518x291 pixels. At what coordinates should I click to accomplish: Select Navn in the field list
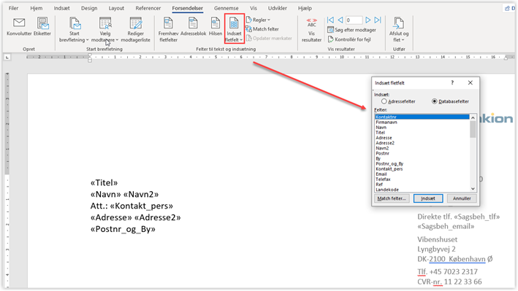tap(422, 128)
